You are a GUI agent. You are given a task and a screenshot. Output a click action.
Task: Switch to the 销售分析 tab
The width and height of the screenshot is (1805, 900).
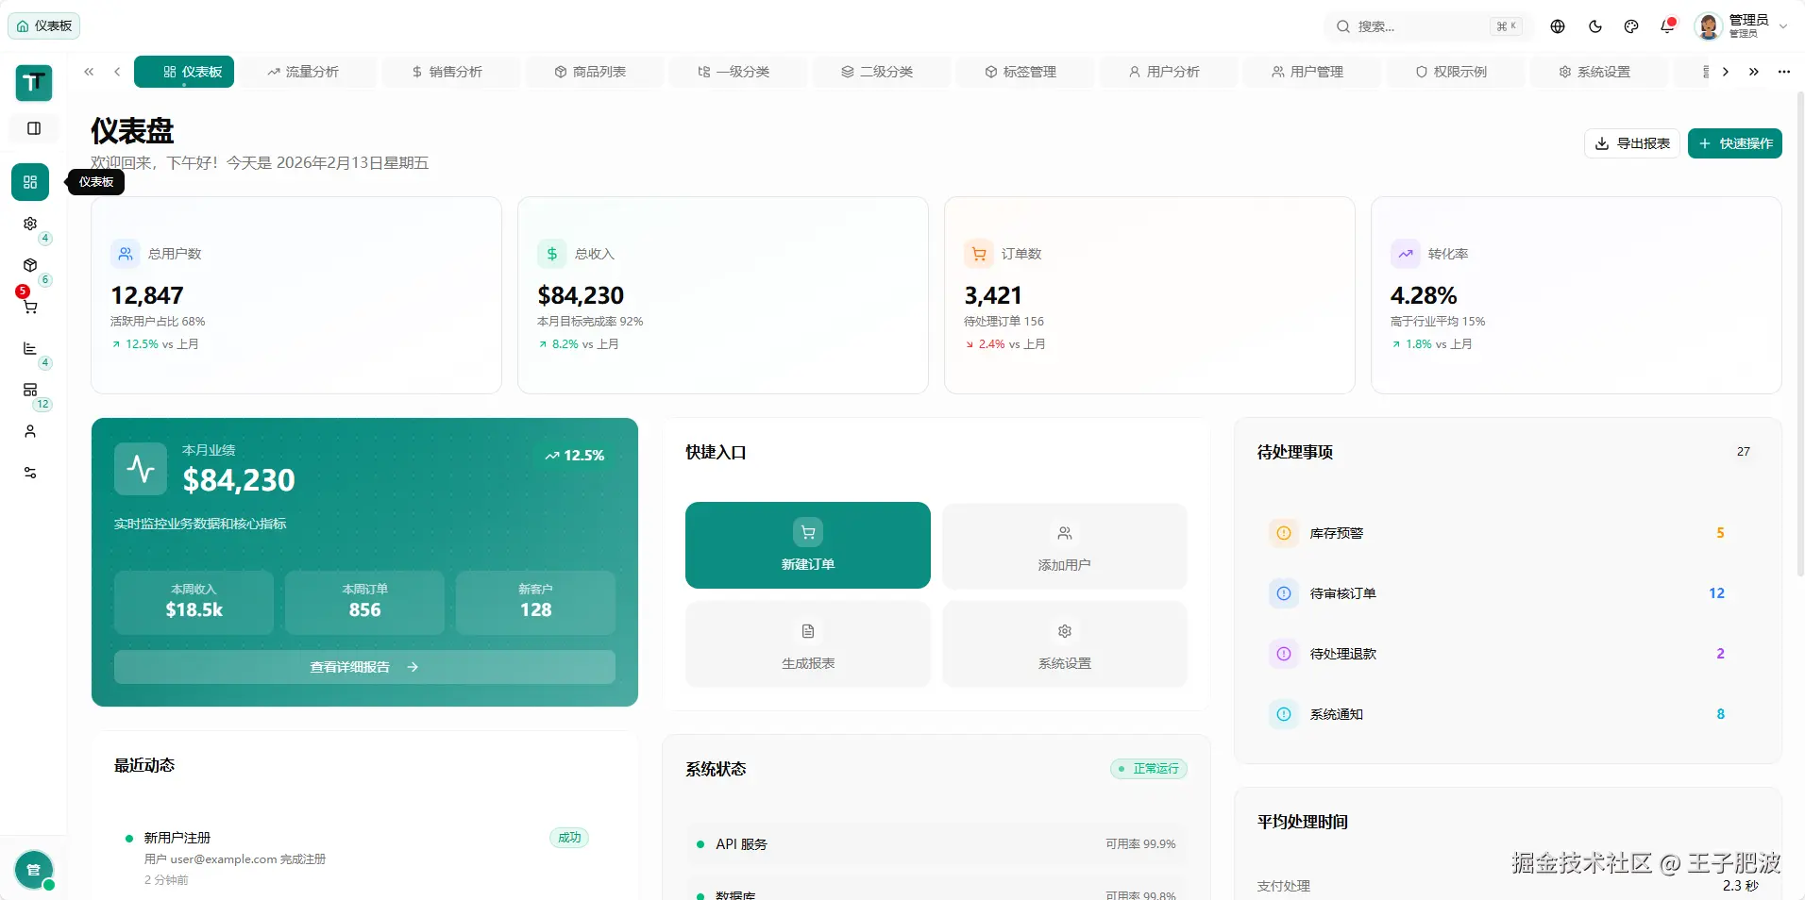click(x=451, y=72)
